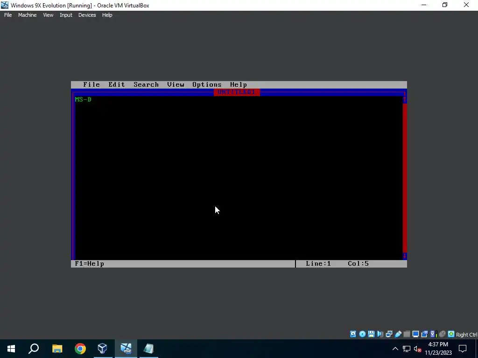
Task: Open the VirtualBox Help menu
Action: point(107,15)
